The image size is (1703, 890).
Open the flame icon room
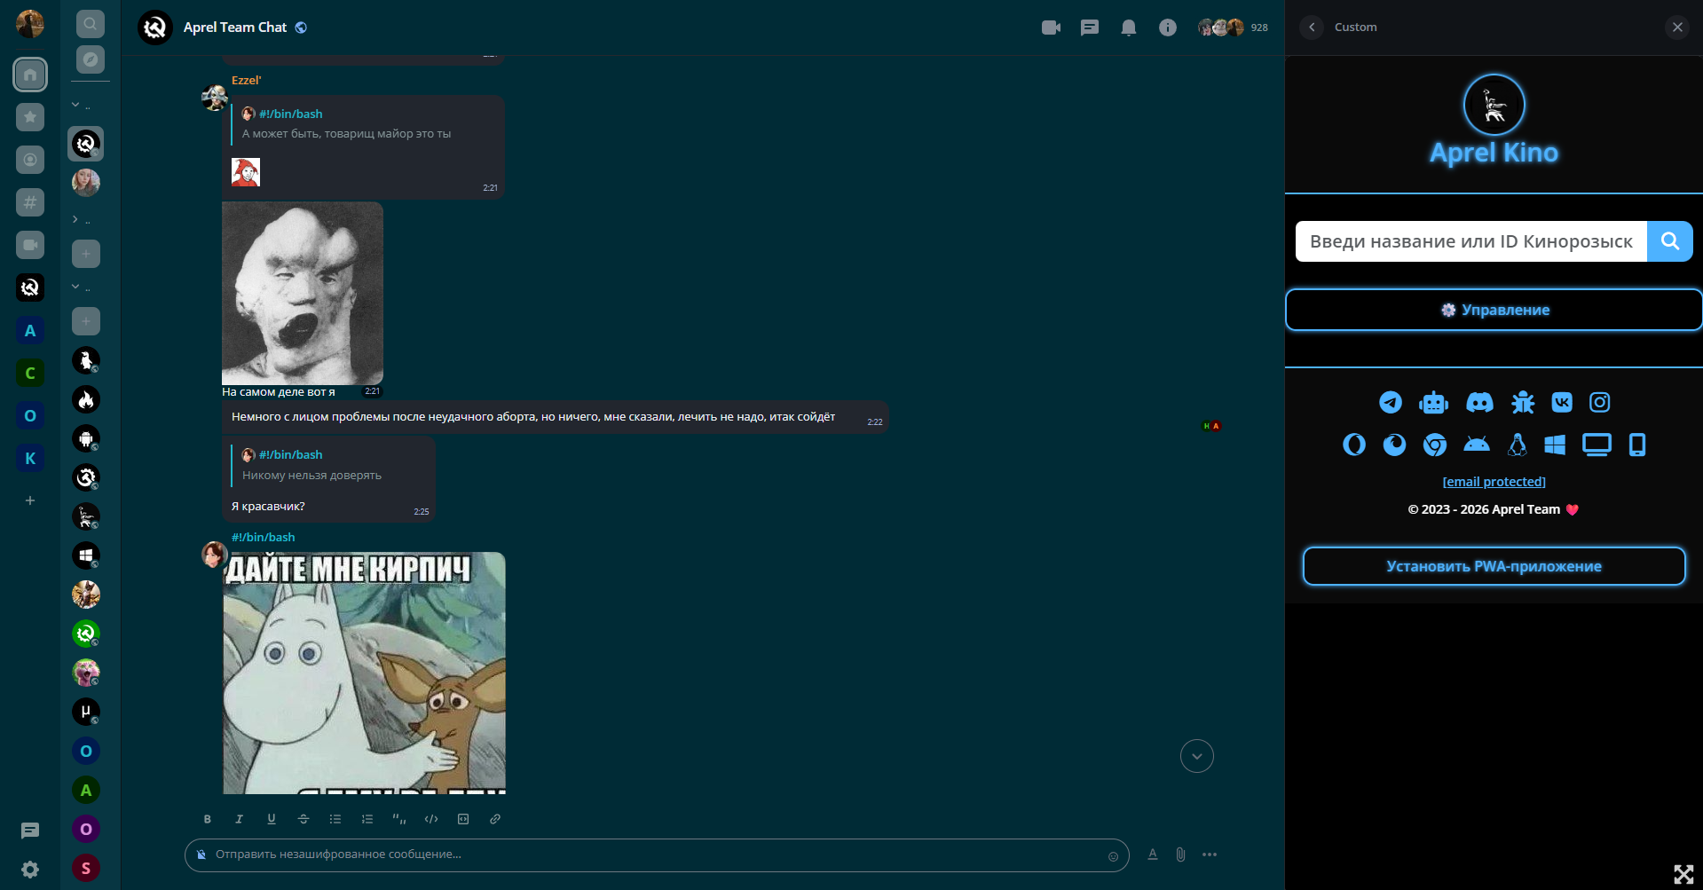pyautogui.click(x=86, y=399)
